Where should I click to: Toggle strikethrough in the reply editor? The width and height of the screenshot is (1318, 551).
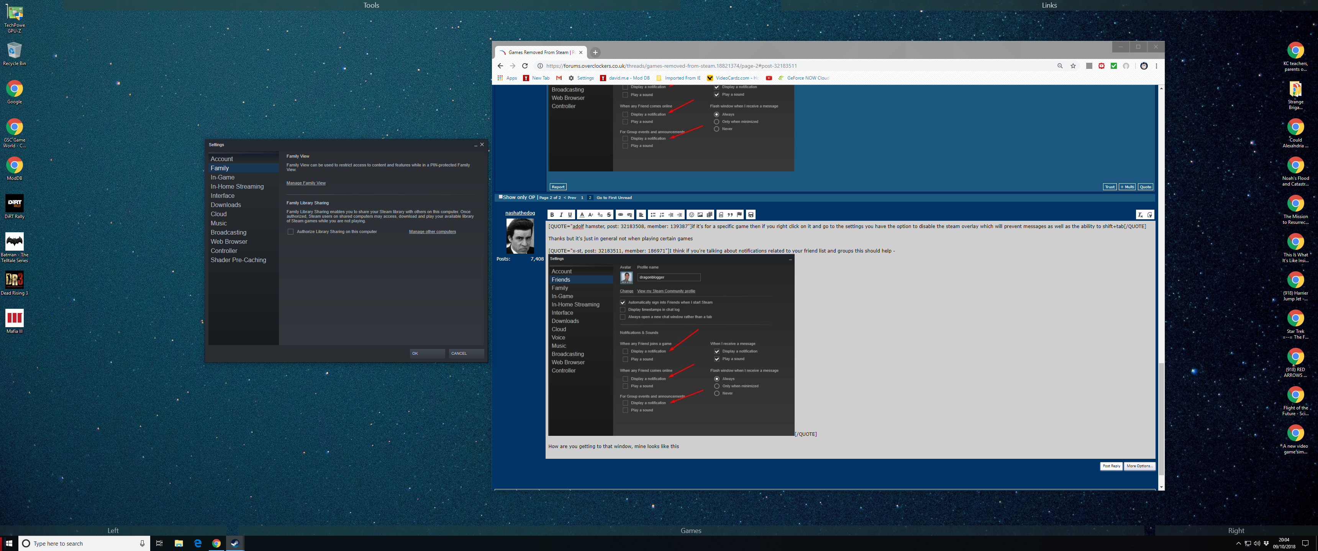tap(609, 215)
